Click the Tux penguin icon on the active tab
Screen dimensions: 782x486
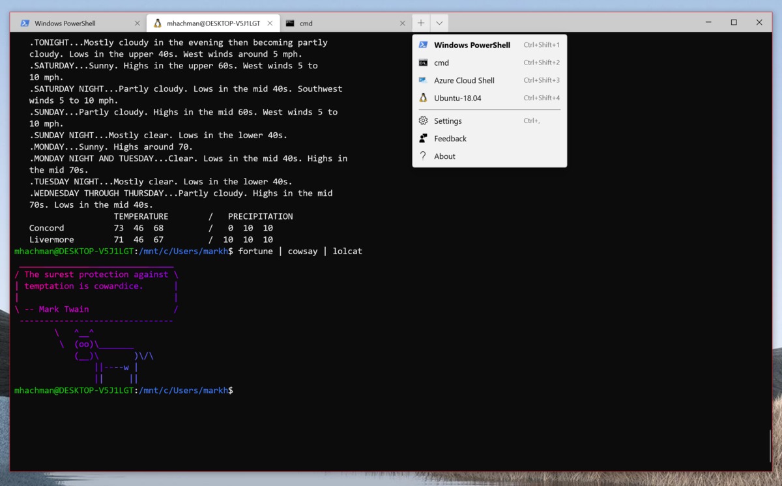[x=157, y=23]
